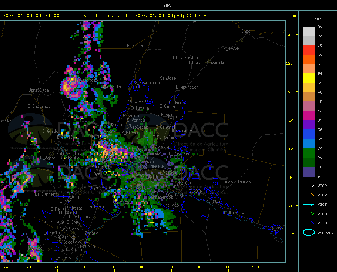Click the 'Clla.El_Cavadito' label on map
Viewport: 337px width, 272px height.
pos(207,62)
